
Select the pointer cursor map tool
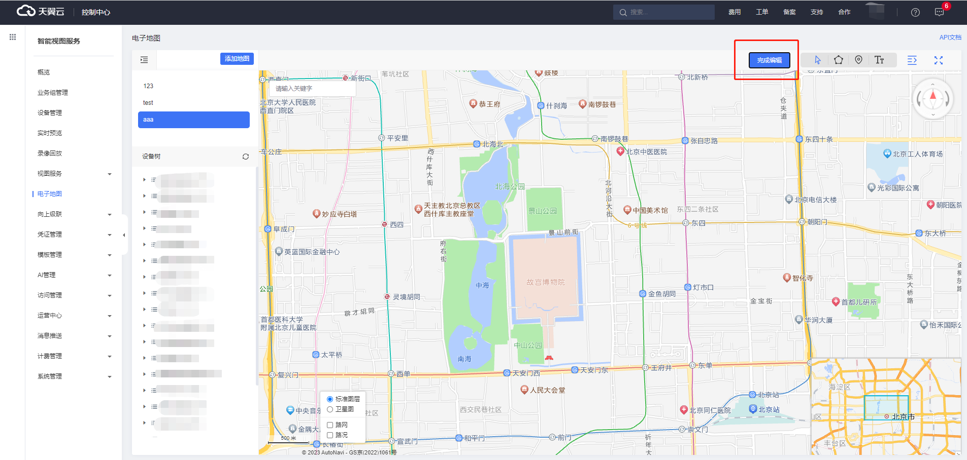pos(817,60)
